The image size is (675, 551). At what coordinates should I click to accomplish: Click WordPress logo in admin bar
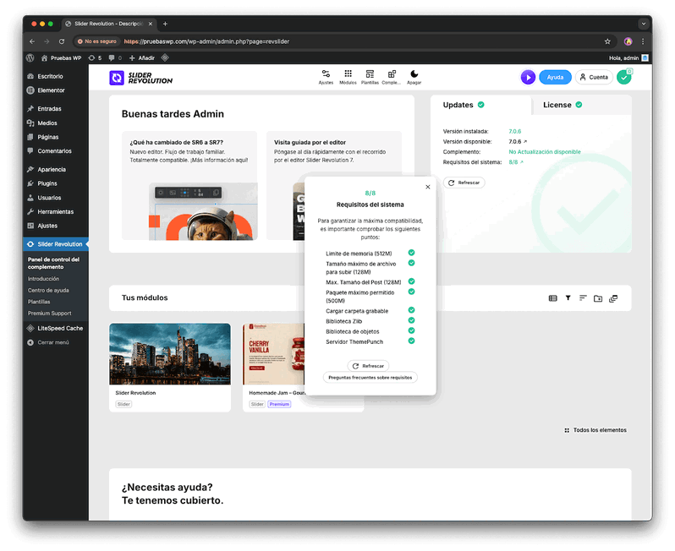[x=30, y=57]
